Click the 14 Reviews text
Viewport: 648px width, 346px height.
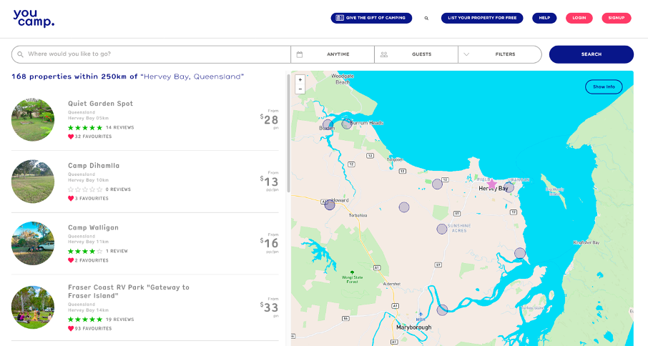click(120, 127)
